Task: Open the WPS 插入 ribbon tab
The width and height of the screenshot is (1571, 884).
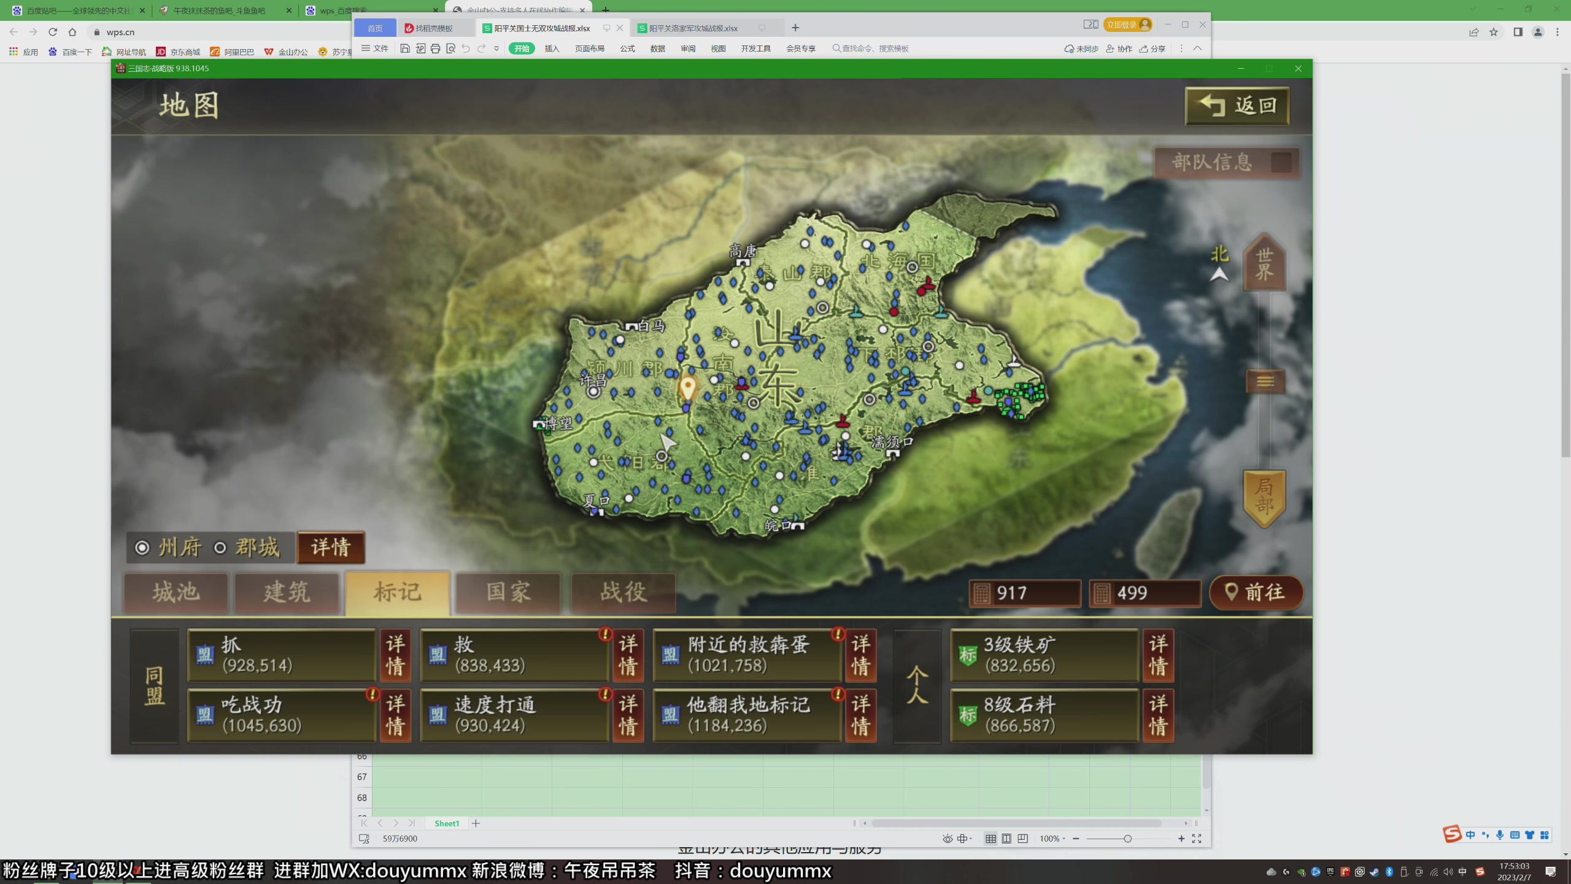Action: pos(552,48)
